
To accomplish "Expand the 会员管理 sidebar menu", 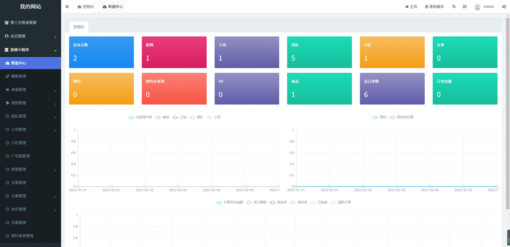I will (30, 36).
